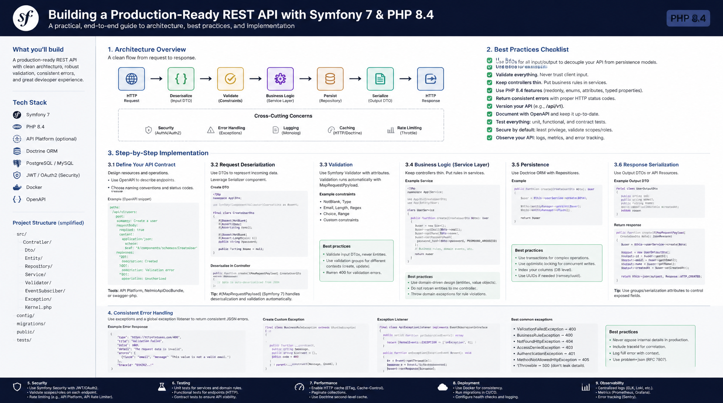The width and height of the screenshot is (723, 403).
Task: Toggle the 'Document with OpenAPI' checkbox
Action: 490,114
